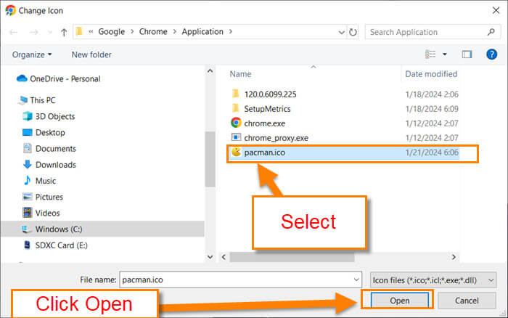The image size is (508, 318).
Task: Click the Open button
Action: (399, 301)
